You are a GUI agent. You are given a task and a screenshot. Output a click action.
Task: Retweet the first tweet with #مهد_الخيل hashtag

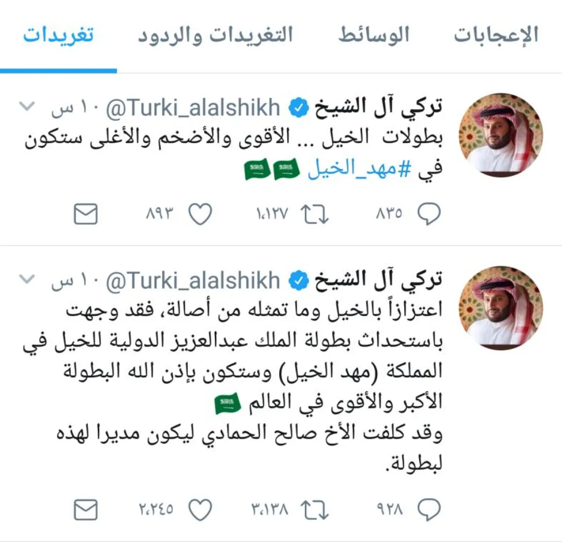coord(315,214)
